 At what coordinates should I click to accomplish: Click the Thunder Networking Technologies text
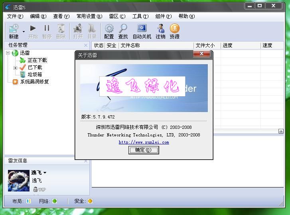[144, 135]
